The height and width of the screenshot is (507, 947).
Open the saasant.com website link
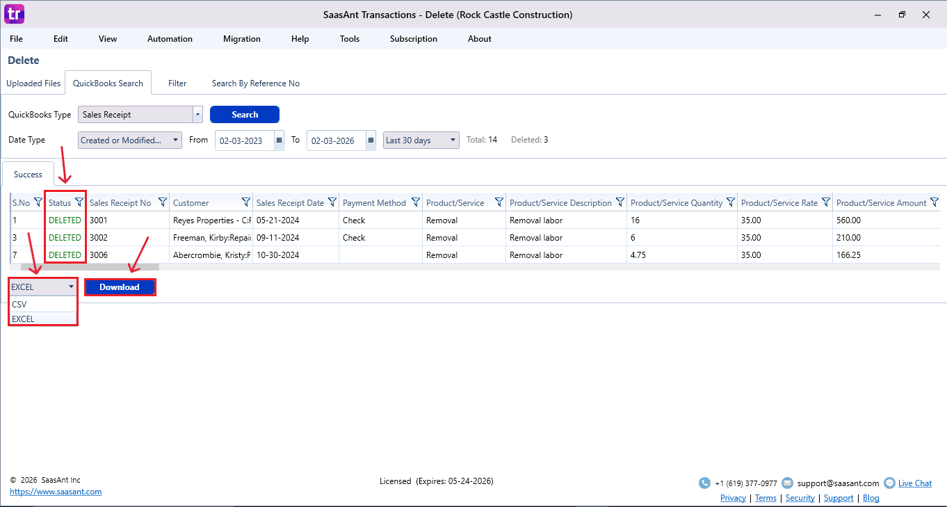pyautogui.click(x=56, y=492)
